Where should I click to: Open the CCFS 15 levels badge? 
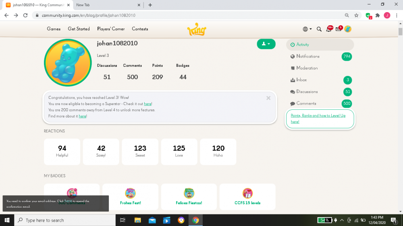pos(247,203)
